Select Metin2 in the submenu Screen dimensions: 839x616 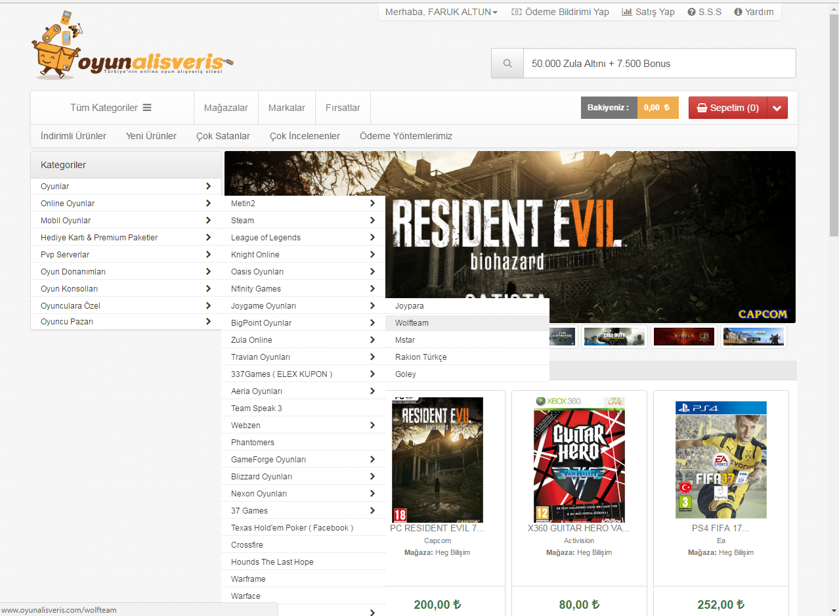[x=303, y=204]
